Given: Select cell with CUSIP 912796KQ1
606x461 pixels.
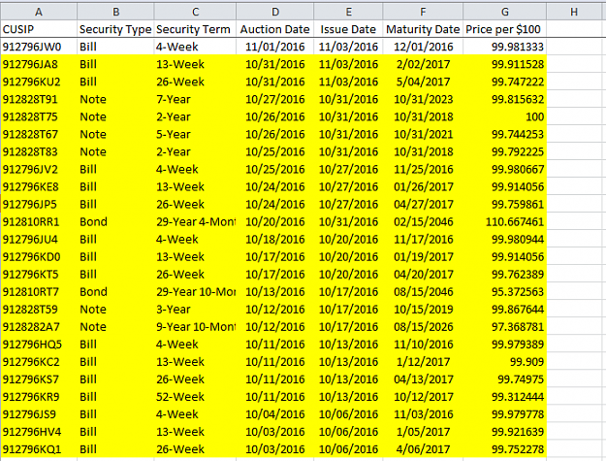Looking at the screenshot, I should (39, 449).
